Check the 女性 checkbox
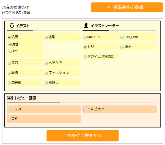Viewport: 165px width, 145px height. [10, 51]
